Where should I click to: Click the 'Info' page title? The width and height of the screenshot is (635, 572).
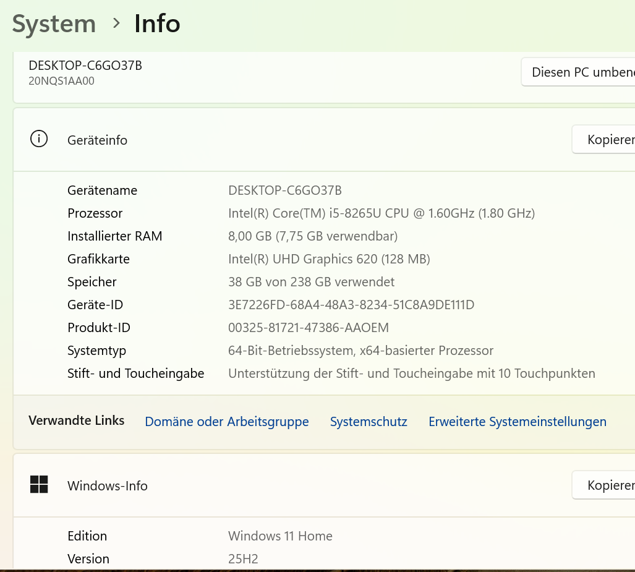(157, 24)
